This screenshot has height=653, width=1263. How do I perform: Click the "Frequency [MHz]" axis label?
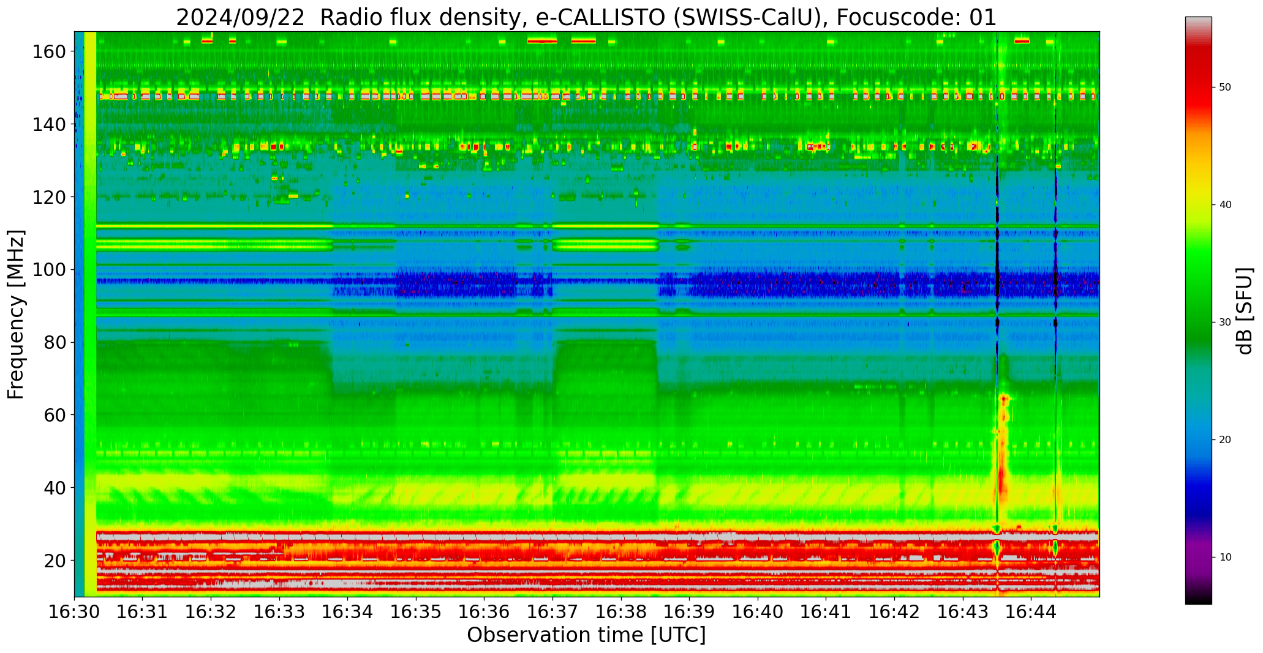point(17,314)
